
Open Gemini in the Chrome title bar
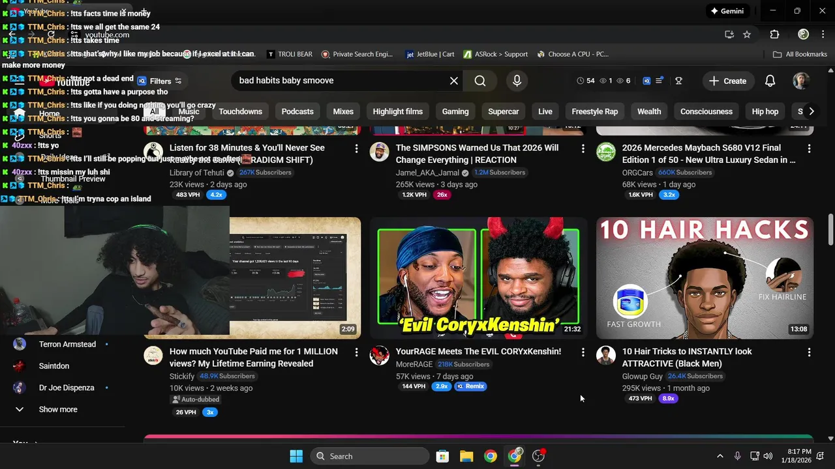point(727,11)
